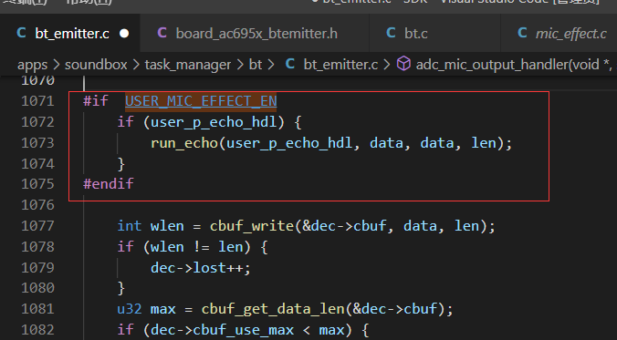Open the mic_effect.c editor tab
Screen dimensions: 617x340
(570, 34)
